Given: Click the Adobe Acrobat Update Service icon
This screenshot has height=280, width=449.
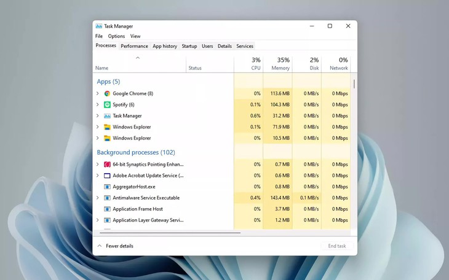Looking at the screenshot, I should 107,176.
